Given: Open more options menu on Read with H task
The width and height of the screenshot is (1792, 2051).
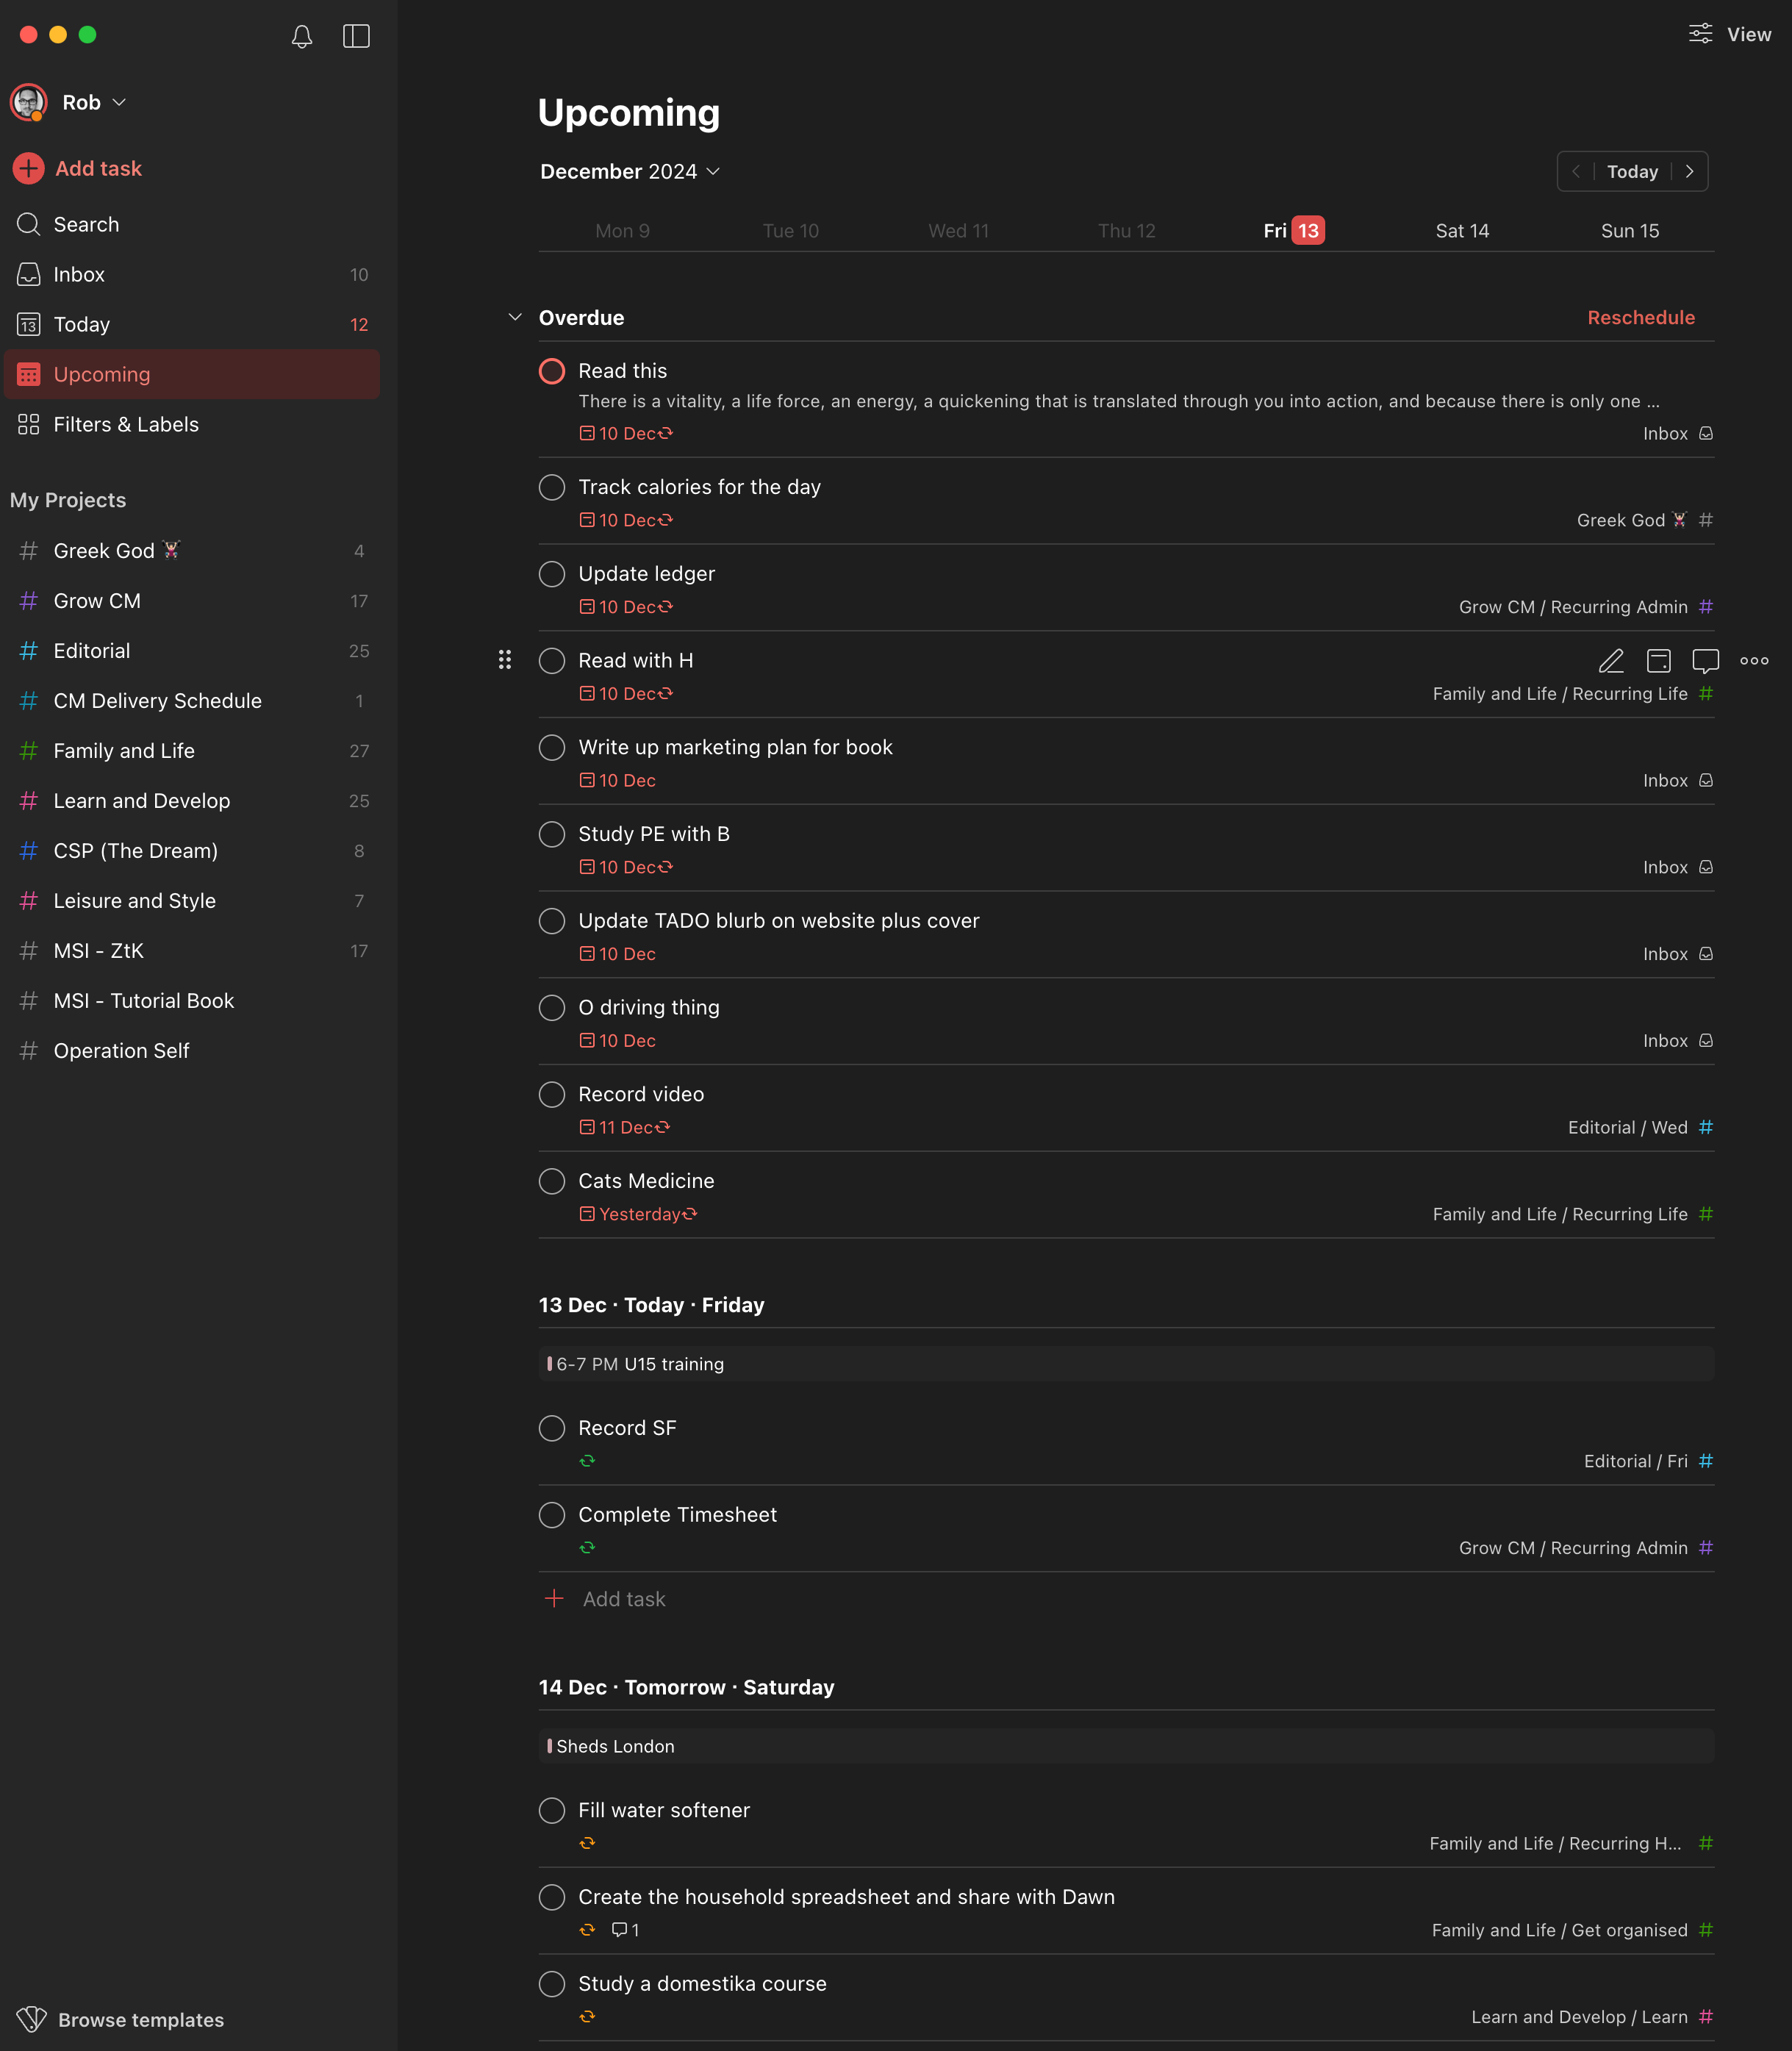Looking at the screenshot, I should tap(1754, 661).
